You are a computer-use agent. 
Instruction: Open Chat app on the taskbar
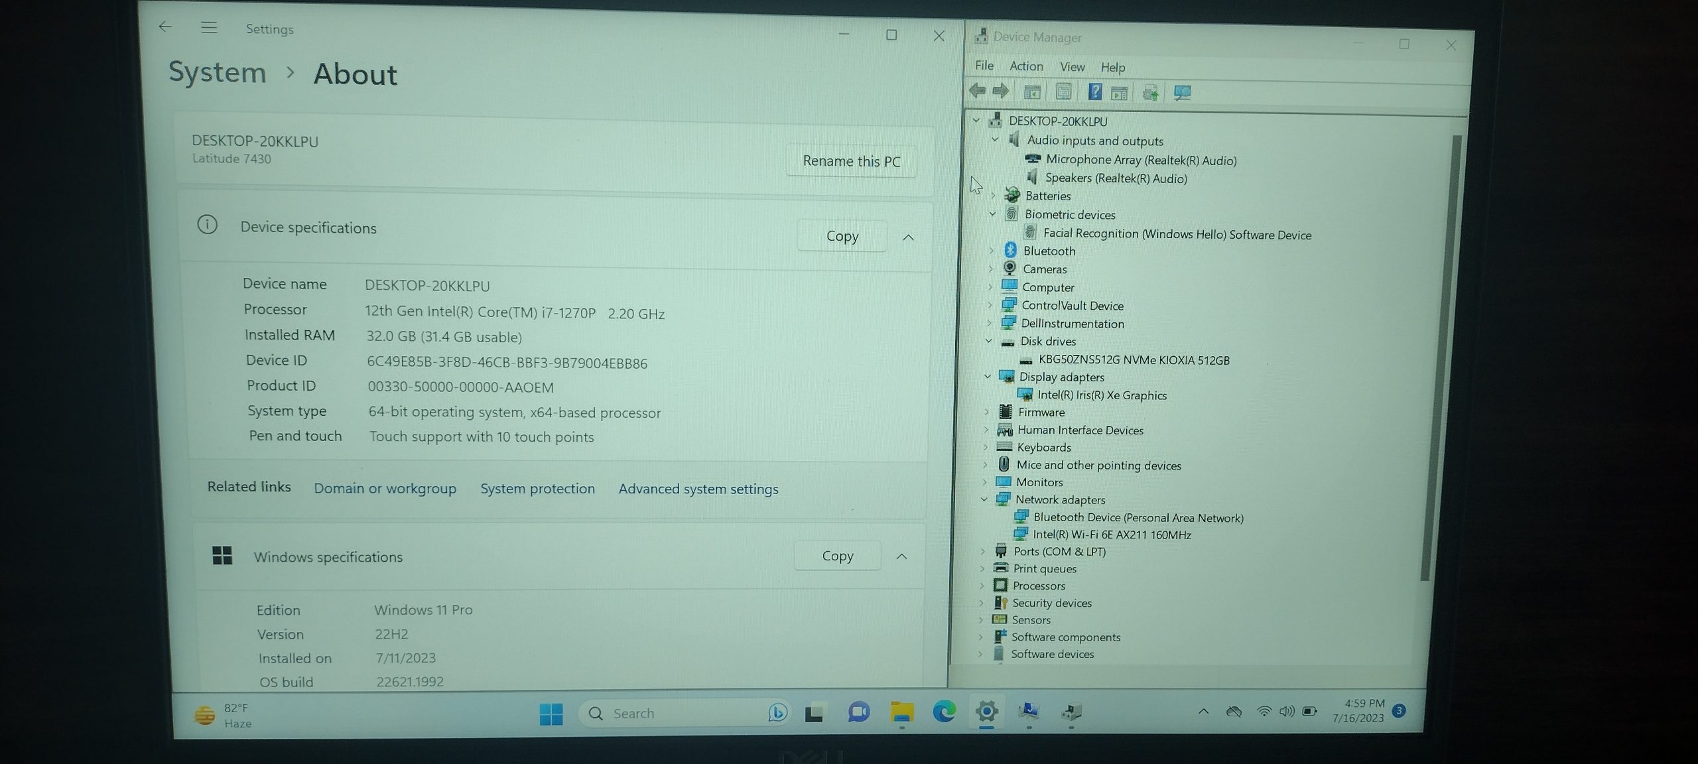[x=859, y=712]
